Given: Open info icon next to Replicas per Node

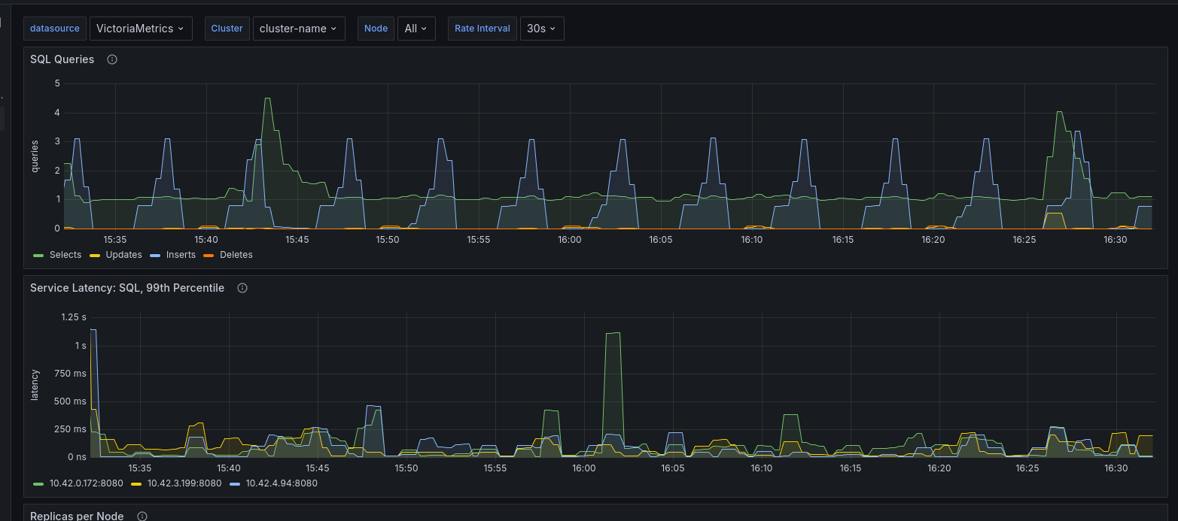Looking at the screenshot, I should [142, 516].
